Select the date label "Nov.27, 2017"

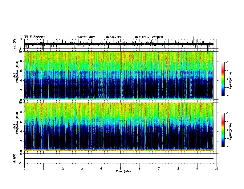(86, 37)
